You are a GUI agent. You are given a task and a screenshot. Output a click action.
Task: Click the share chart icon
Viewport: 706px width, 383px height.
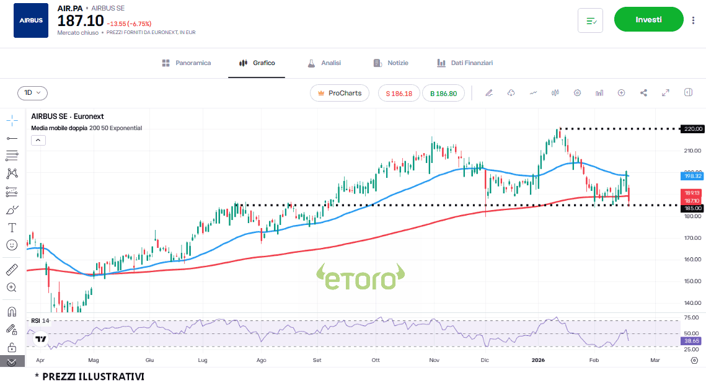643,93
